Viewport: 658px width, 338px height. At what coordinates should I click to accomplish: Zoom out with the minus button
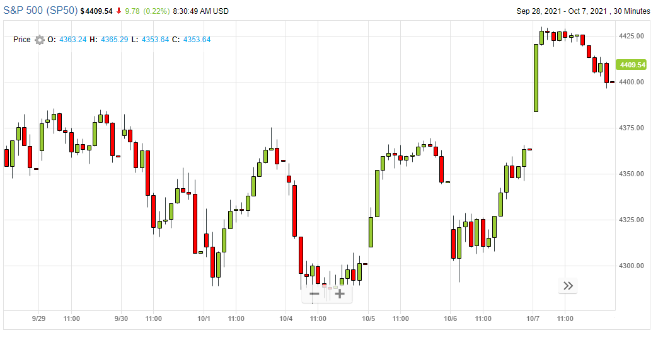pos(315,293)
